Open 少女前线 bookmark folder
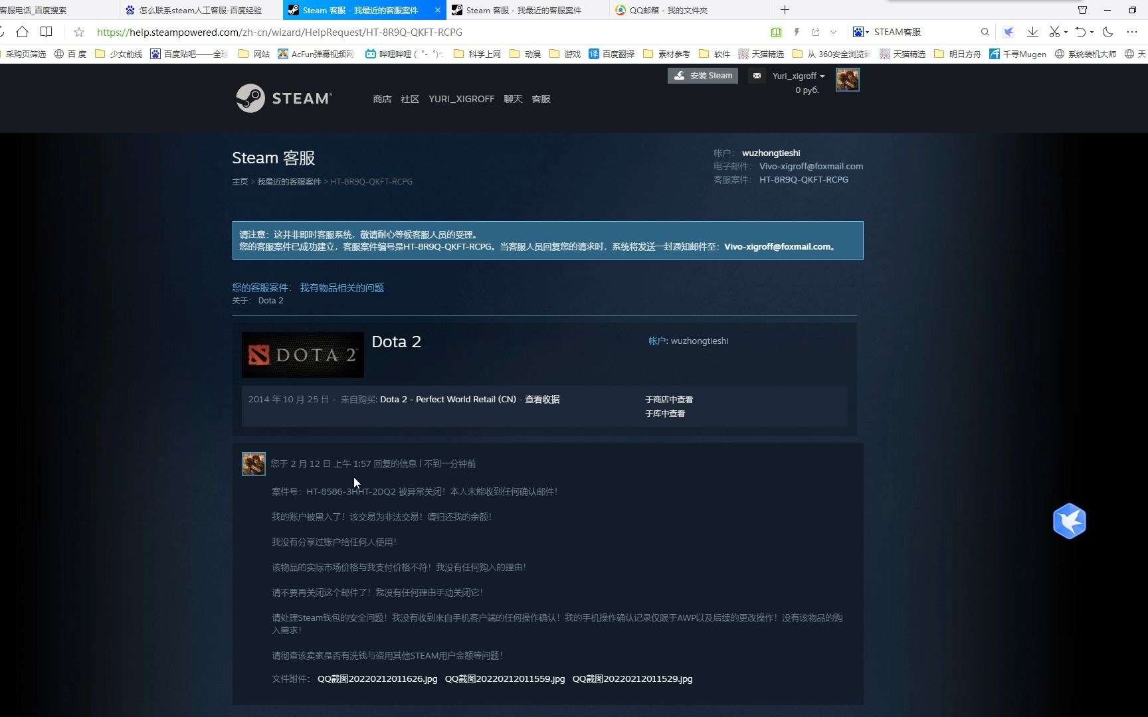Viewport: 1148px width, 717px height. coord(119,54)
